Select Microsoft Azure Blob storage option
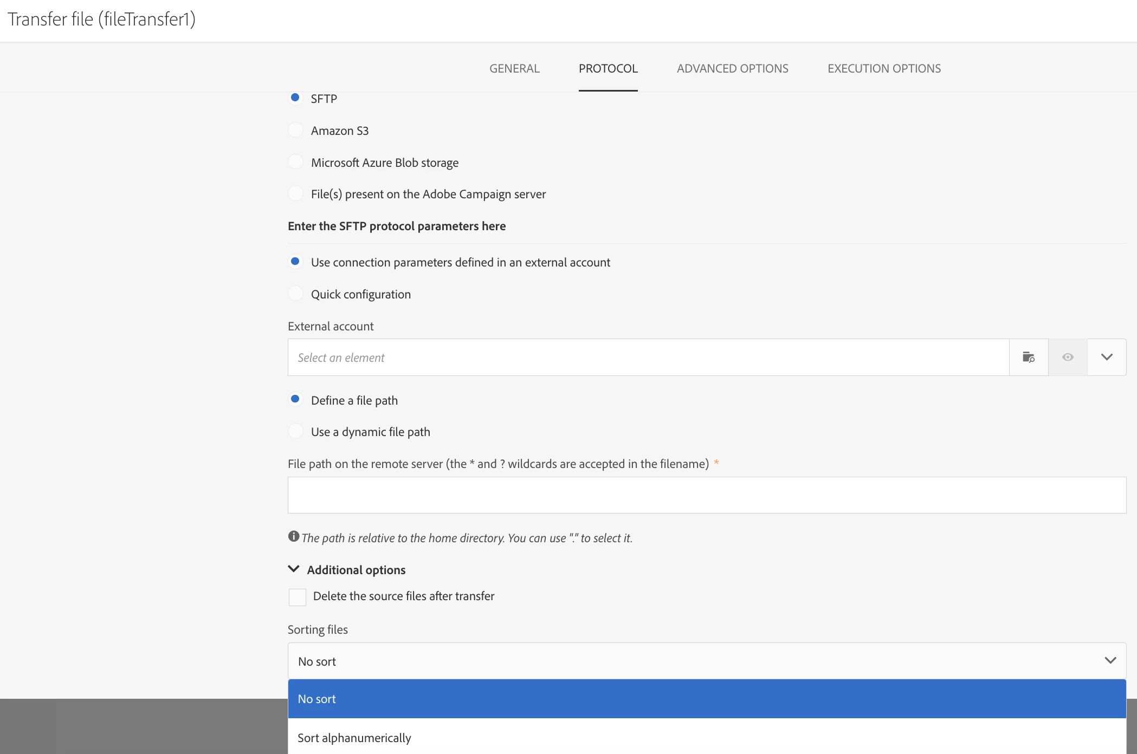Image resolution: width=1137 pixels, height=754 pixels. coord(295,162)
